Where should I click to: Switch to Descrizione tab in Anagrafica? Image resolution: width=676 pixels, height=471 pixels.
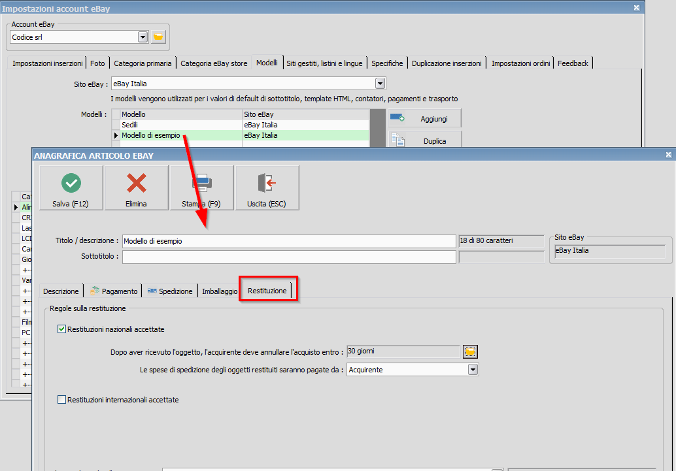[61, 291]
